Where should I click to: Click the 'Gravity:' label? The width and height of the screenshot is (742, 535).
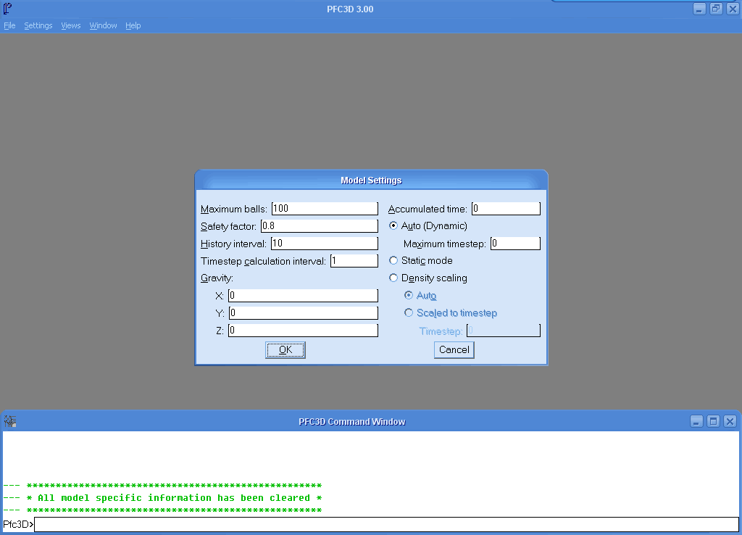217,278
